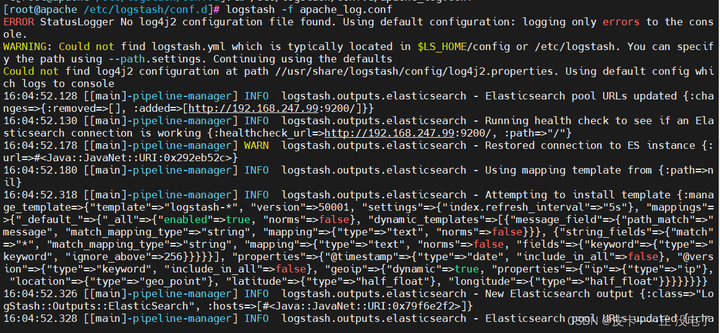Click the yellow 'WARN' log level
Viewport: 720px width, 333px height.
tap(256, 146)
